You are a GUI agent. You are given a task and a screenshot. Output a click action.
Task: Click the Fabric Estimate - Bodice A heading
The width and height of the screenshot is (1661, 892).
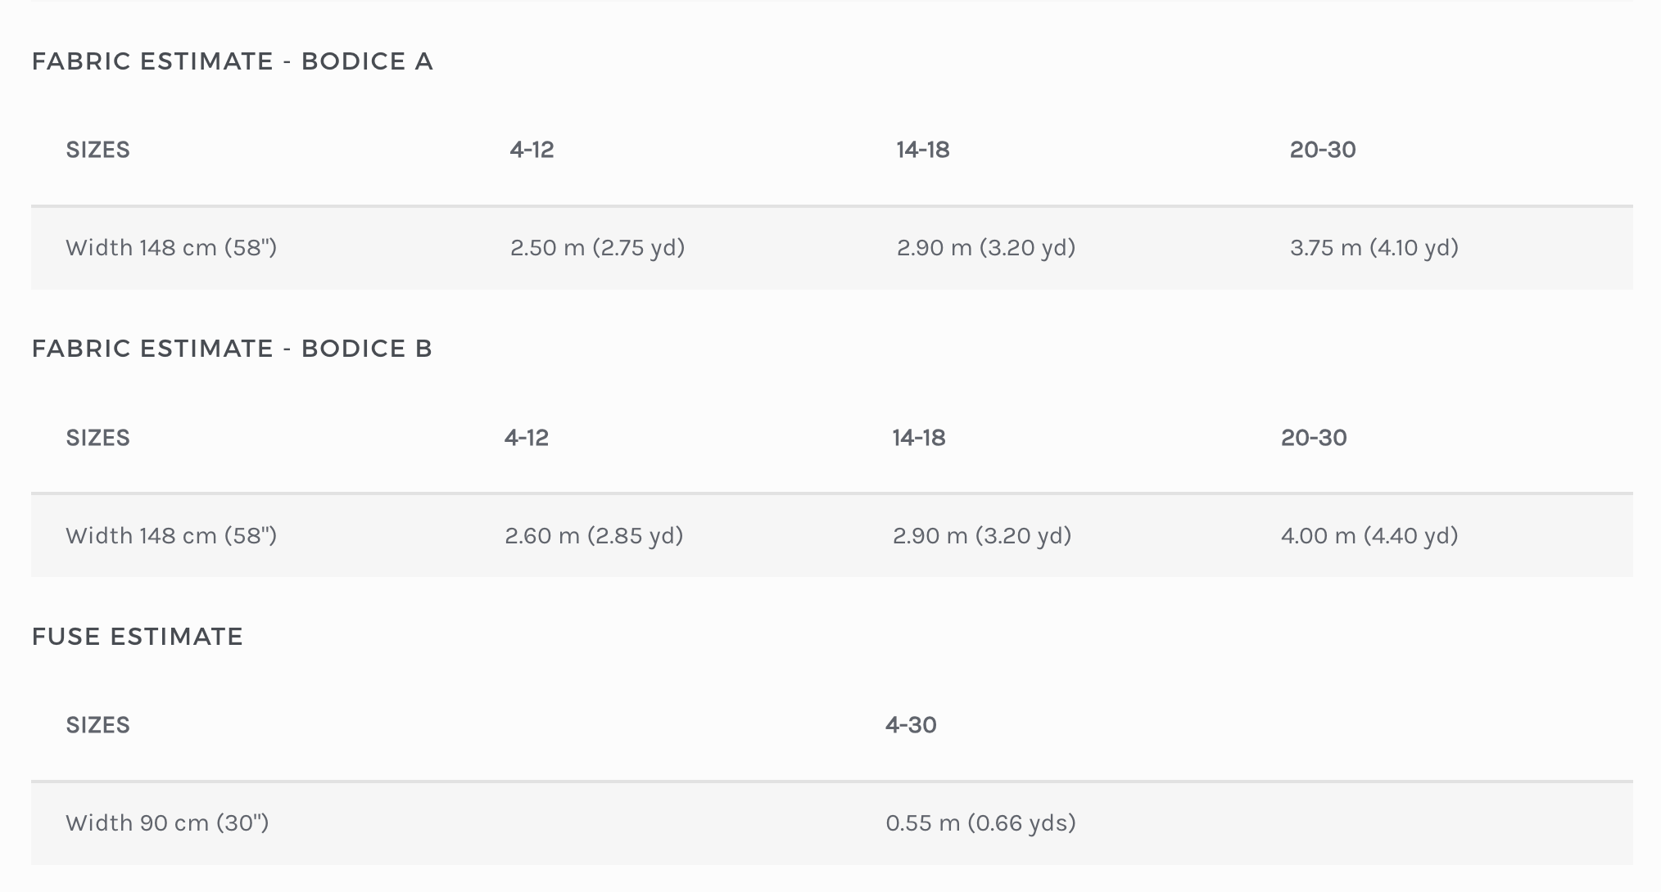pos(232,61)
